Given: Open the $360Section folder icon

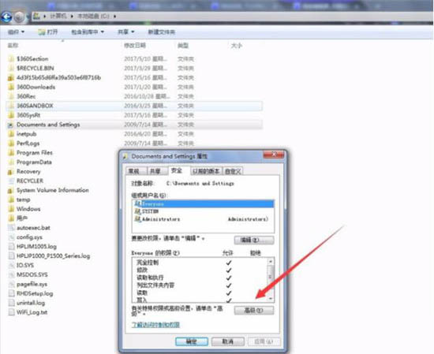Looking at the screenshot, I should [x=11, y=58].
